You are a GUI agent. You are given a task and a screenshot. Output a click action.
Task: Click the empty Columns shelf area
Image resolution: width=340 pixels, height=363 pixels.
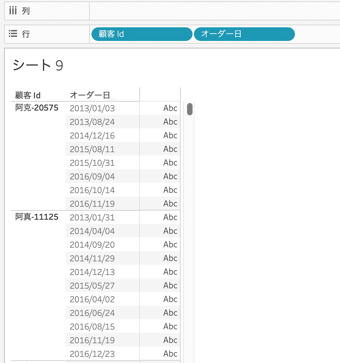click(x=212, y=11)
